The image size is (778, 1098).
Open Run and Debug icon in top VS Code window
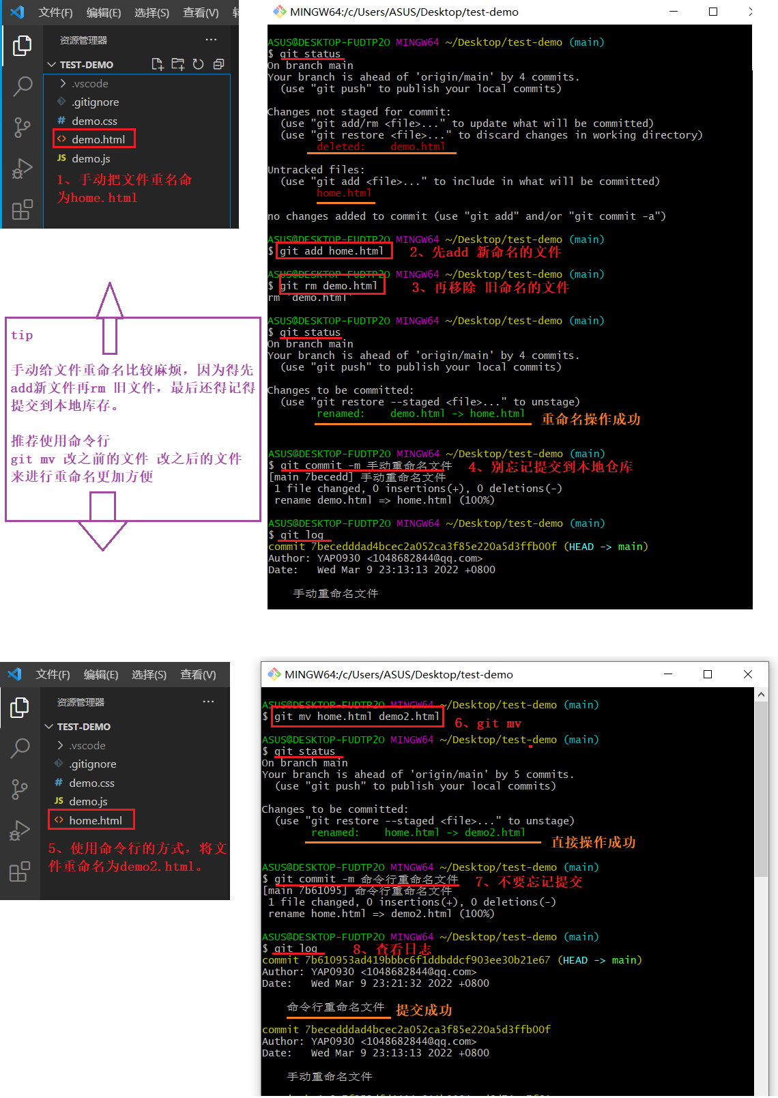pos(22,169)
